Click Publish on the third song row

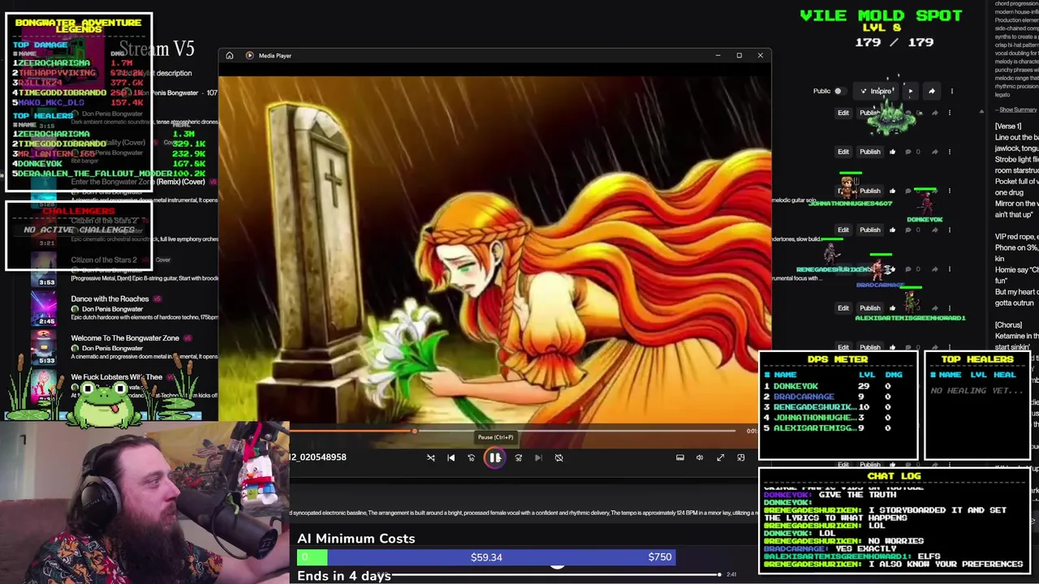point(869,191)
